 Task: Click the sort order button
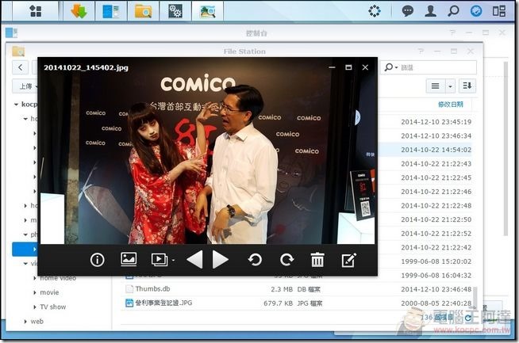pos(467,86)
